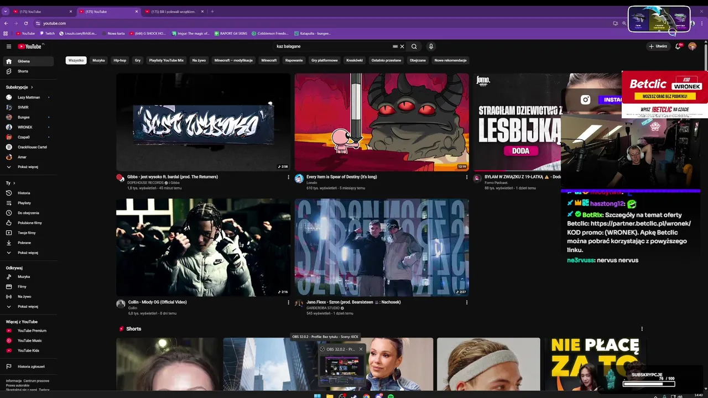Select the Muzyka filter chip
This screenshot has width=708, height=398.
(x=98, y=60)
